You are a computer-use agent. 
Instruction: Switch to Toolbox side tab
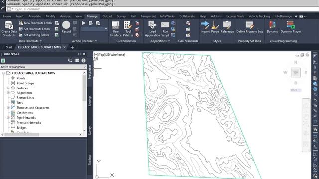tap(90, 160)
